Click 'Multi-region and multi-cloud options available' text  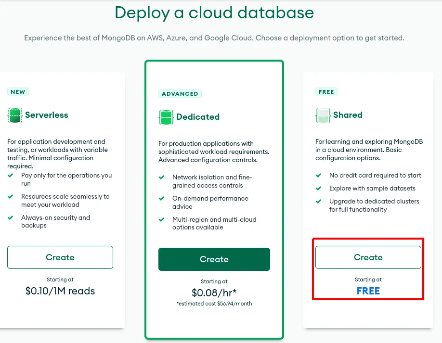pos(214,223)
